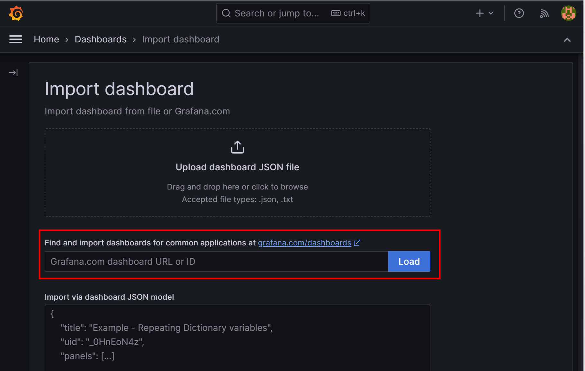The image size is (585, 371).
Task: Click the magnifier icon in search bar
Action: (226, 13)
